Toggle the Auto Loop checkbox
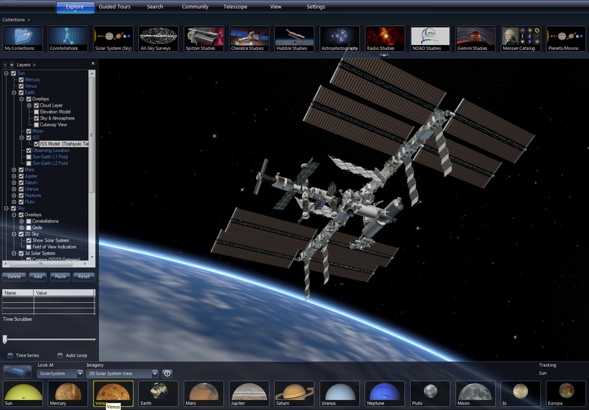Screen dimensions: 589x410 coord(60,355)
